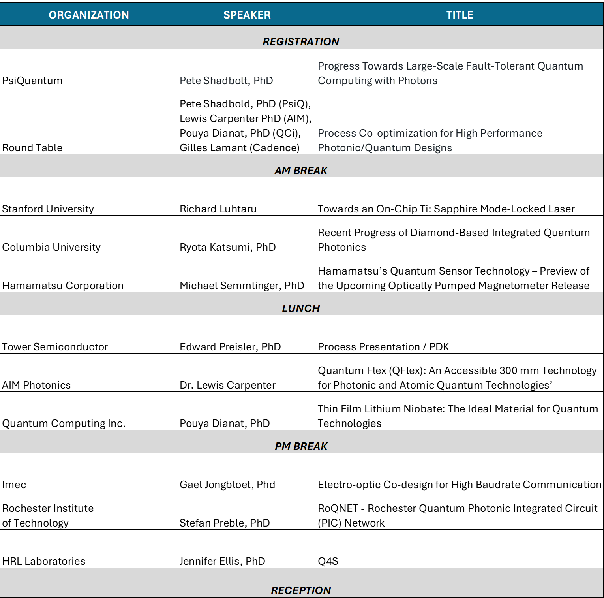
Task: Click the HRL Laboratories cell
Action: (x=89, y=549)
